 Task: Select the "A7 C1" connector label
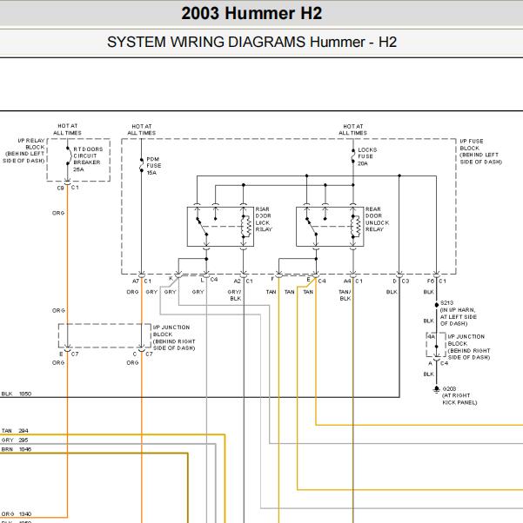pyautogui.click(x=141, y=281)
